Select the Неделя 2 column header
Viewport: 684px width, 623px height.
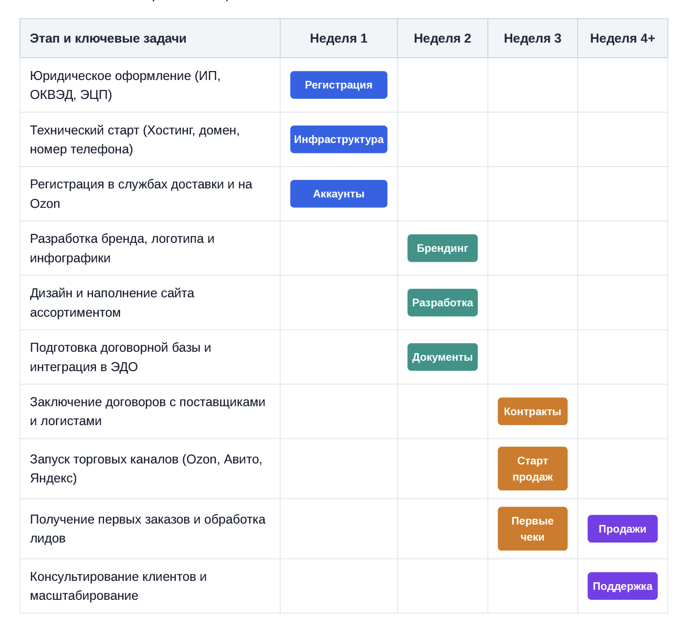click(x=442, y=39)
